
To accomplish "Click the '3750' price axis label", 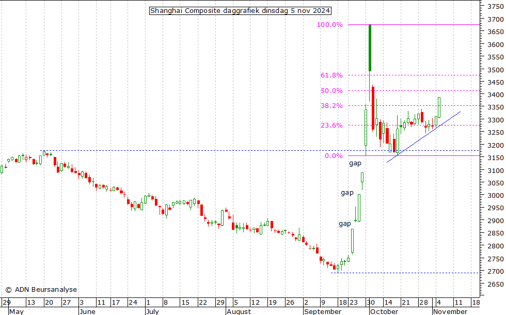I will point(495,6).
